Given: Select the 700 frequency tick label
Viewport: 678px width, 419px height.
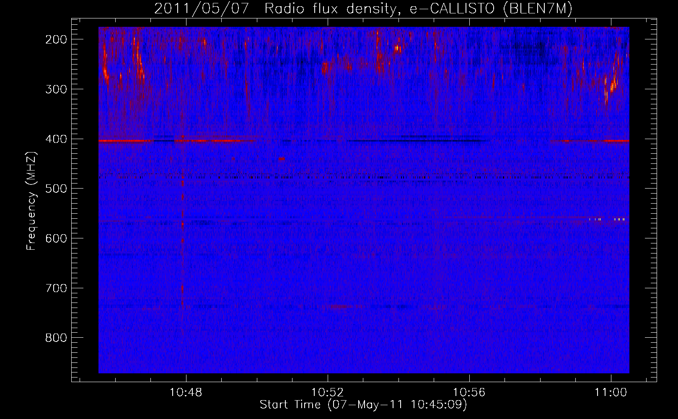Looking at the screenshot, I should tap(56, 288).
